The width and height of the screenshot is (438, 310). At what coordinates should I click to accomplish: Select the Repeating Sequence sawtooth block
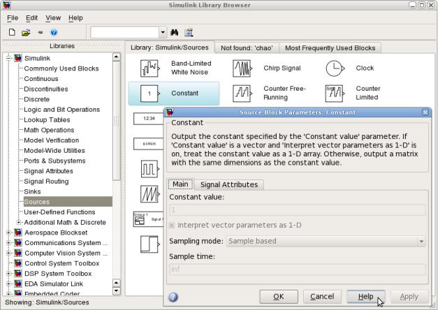coord(150,194)
